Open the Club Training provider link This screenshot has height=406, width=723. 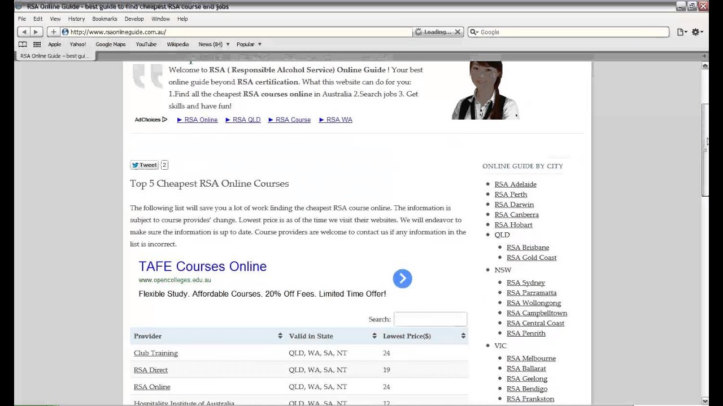click(156, 353)
